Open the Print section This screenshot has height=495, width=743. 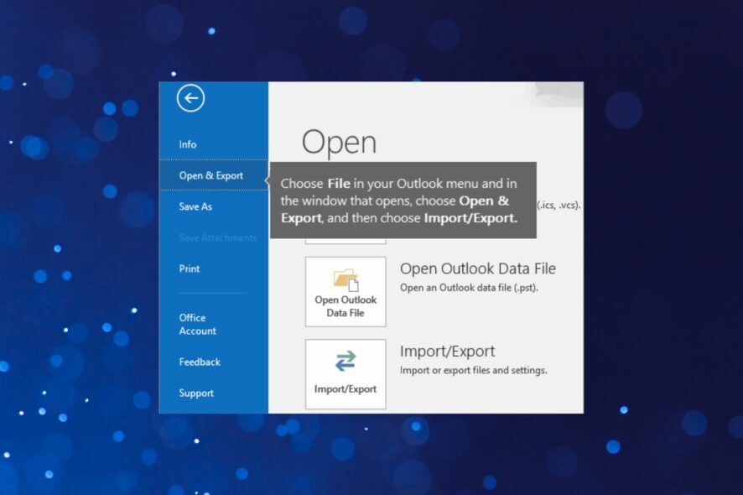(x=189, y=268)
